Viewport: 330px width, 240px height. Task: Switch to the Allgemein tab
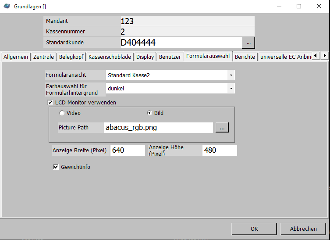[16, 57]
